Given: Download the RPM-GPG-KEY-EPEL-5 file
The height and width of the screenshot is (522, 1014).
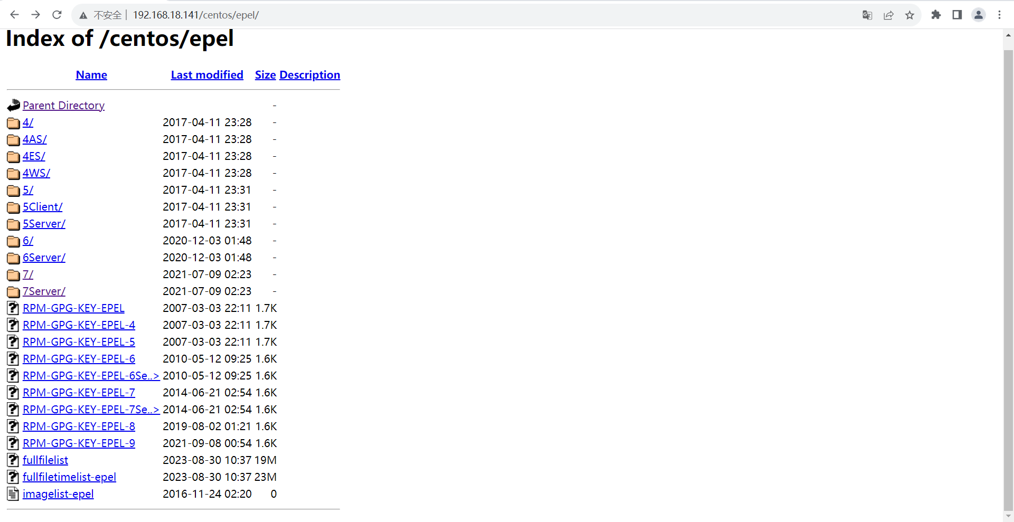Looking at the screenshot, I should [79, 342].
